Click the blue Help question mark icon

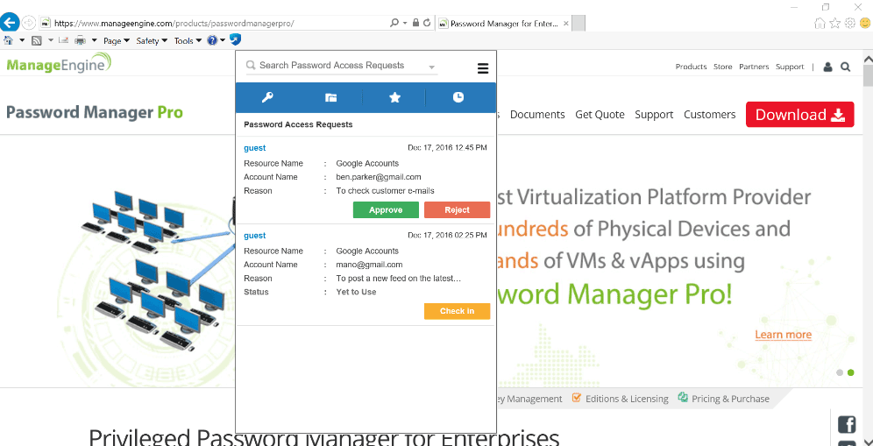pos(212,40)
